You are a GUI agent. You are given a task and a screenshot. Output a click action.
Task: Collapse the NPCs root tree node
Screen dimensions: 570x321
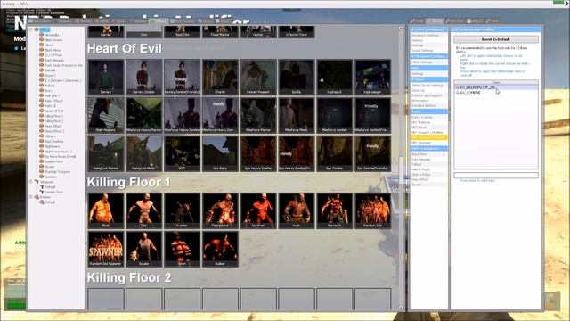(x=31, y=29)
